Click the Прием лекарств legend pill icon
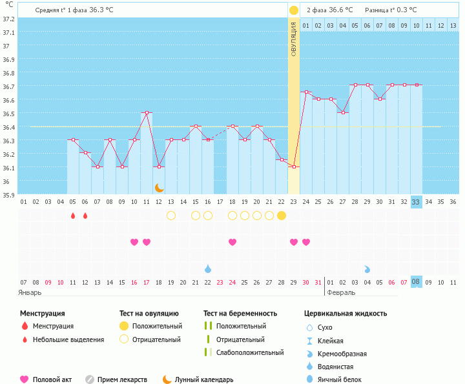Viewport: 465px width, 384px height. click(x=90, y=379)
